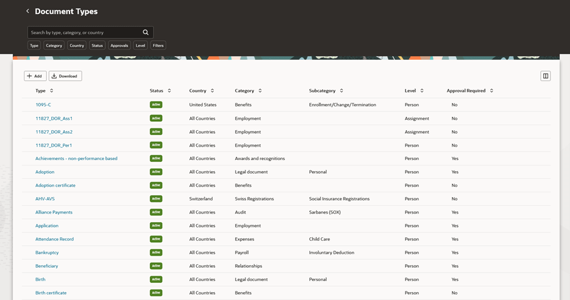Open the Beneficiary link
570x300 pixels.
(x=46, y=266)
